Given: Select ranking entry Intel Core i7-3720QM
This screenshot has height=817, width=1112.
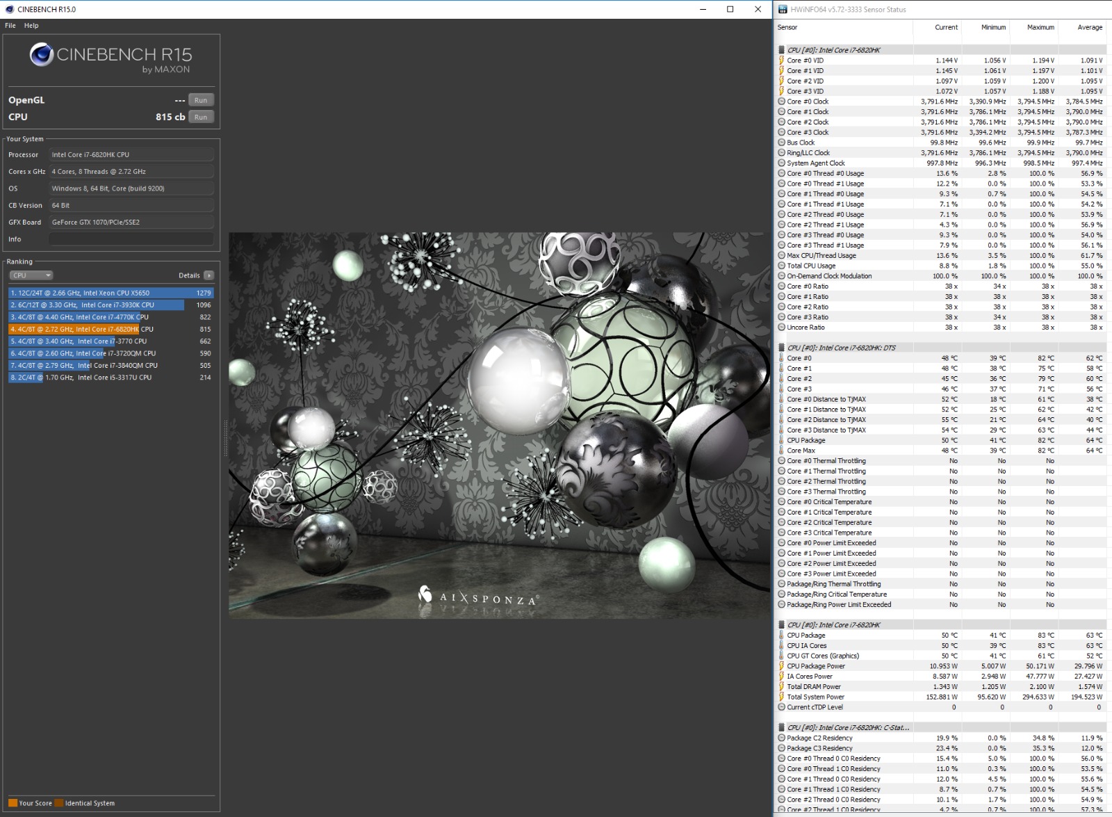Looking at the screenshot, I should 111,353.
